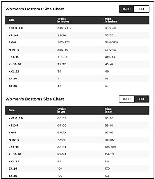The width and height of the screenshot is (155, 179).
Task: Click the 114-119 hips value in cm table
Action: tap(109, 154)
